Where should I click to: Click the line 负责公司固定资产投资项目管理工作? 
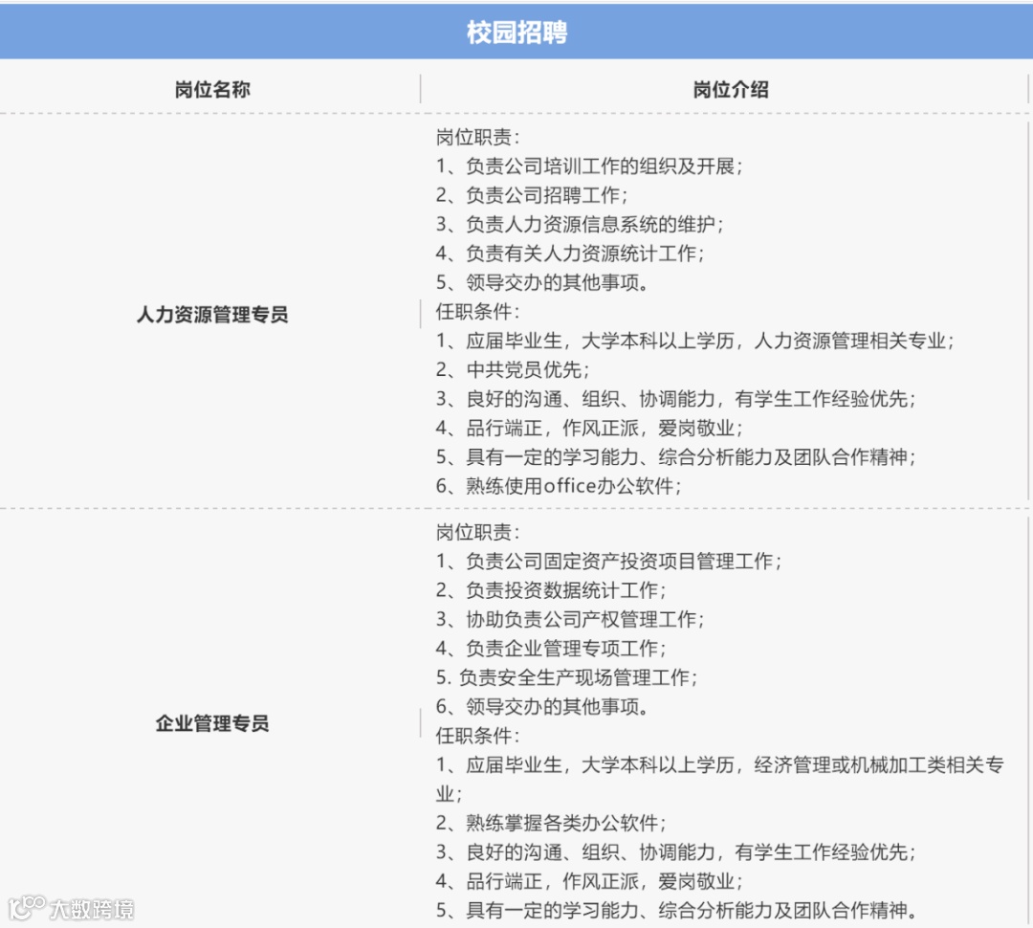coord(608,562)
